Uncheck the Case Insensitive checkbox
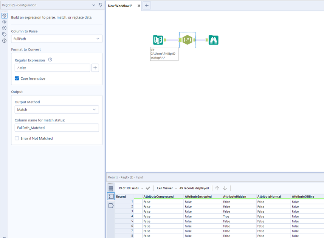The image size is (324, 238). tap(17, 78)
